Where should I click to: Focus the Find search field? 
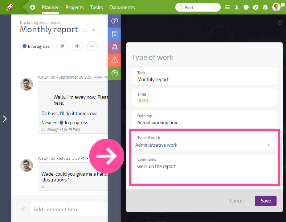pyautogui.click(x=198, y=8)
